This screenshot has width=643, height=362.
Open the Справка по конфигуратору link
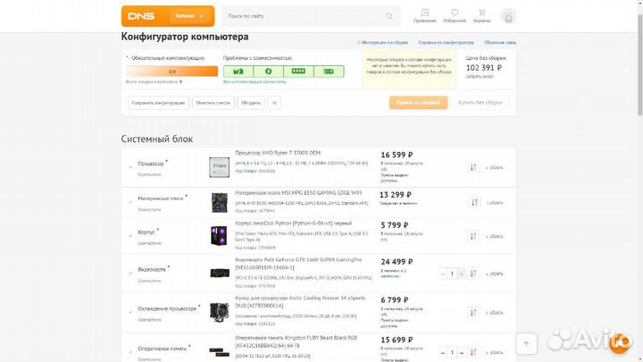click(447, 42)
